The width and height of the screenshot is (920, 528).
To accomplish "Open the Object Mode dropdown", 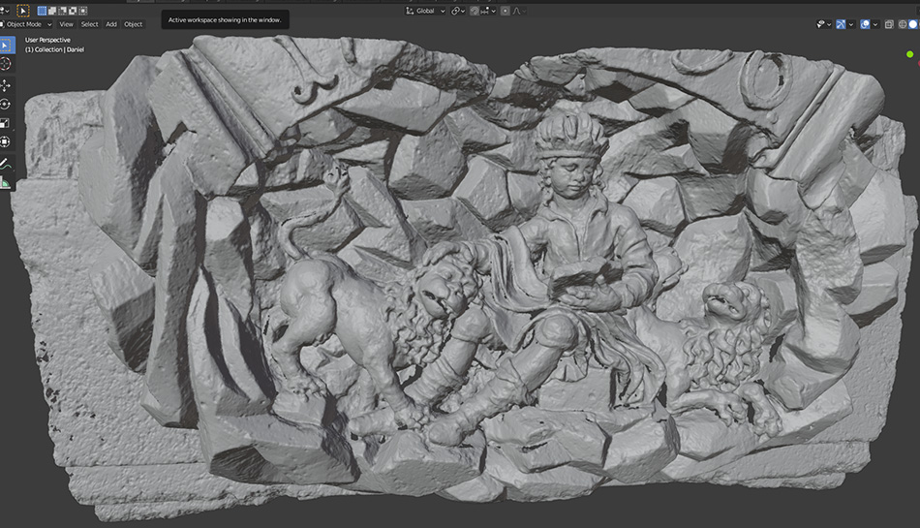I will [x=28, y=23].
